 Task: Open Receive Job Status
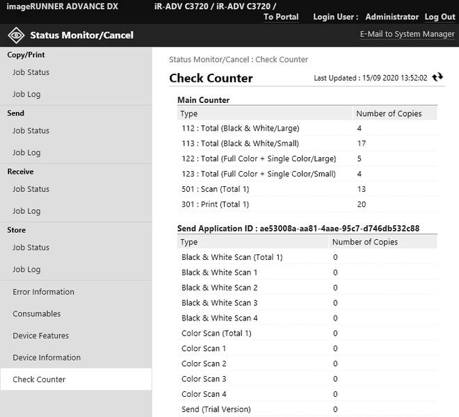coord(31,189)
